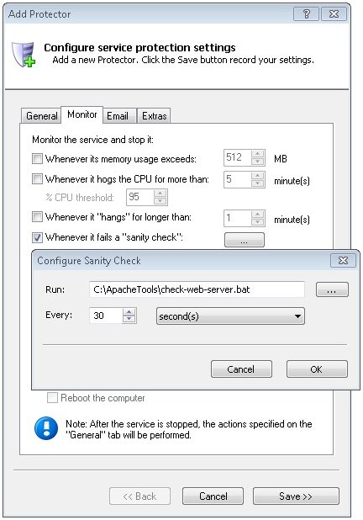The height and width of the screenshot is (520, 363).
Task: Click the Run path input field
Action: [x=197, y=289]
